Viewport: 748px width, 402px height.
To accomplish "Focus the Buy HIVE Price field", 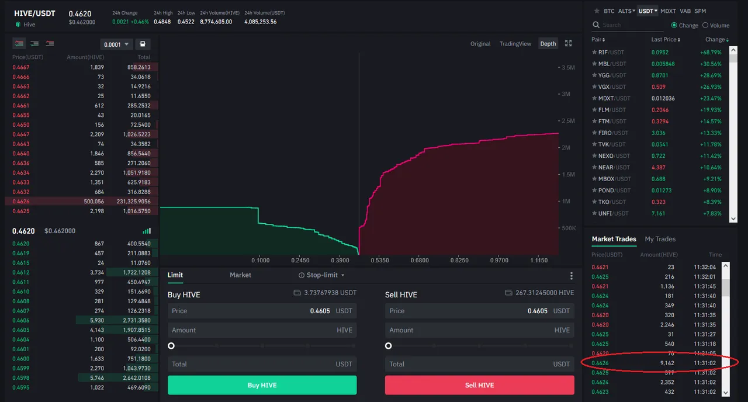I will [x=262, y=311].
